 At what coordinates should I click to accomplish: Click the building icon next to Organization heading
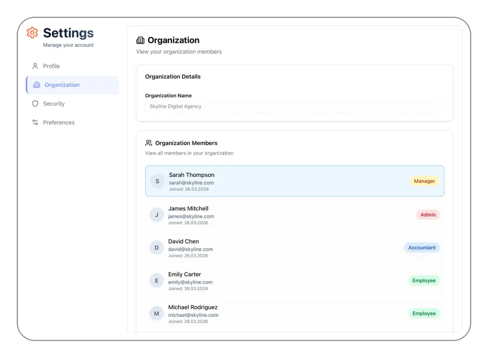[140, 40]
